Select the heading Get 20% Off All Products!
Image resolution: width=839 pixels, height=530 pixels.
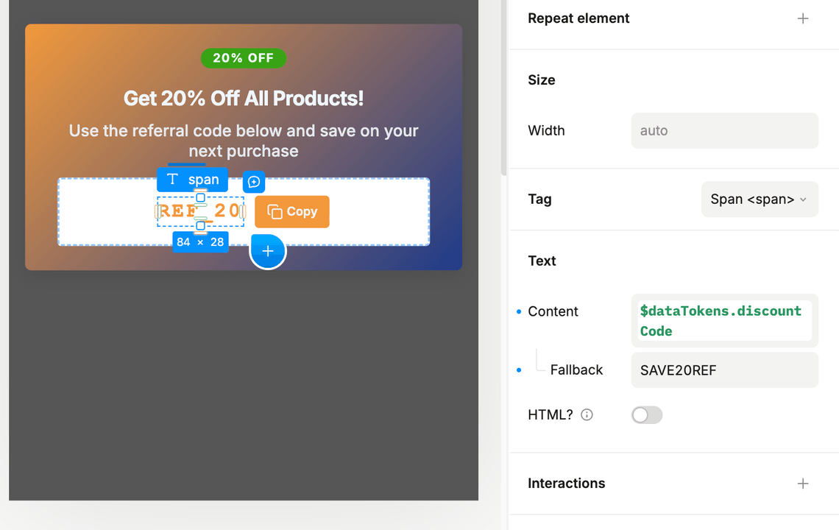(x=244, y=99)
